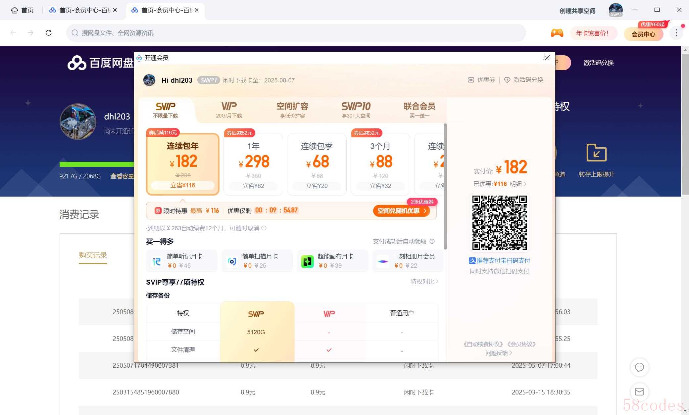689x415 pixels.
Task: Click the Baidu Netdisk 百度网盘 logo
Action: 100,63
